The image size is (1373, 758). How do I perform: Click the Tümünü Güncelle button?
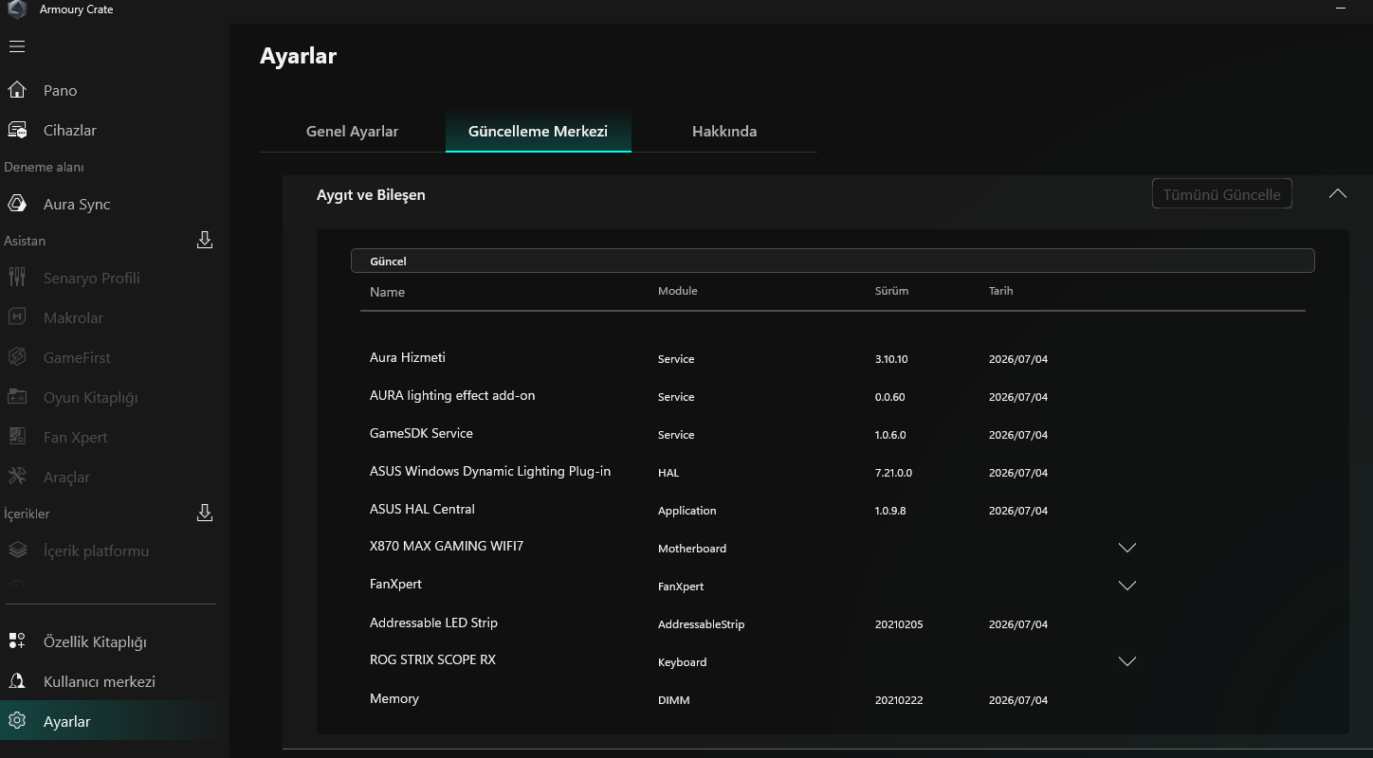(x=1221, y=194)
